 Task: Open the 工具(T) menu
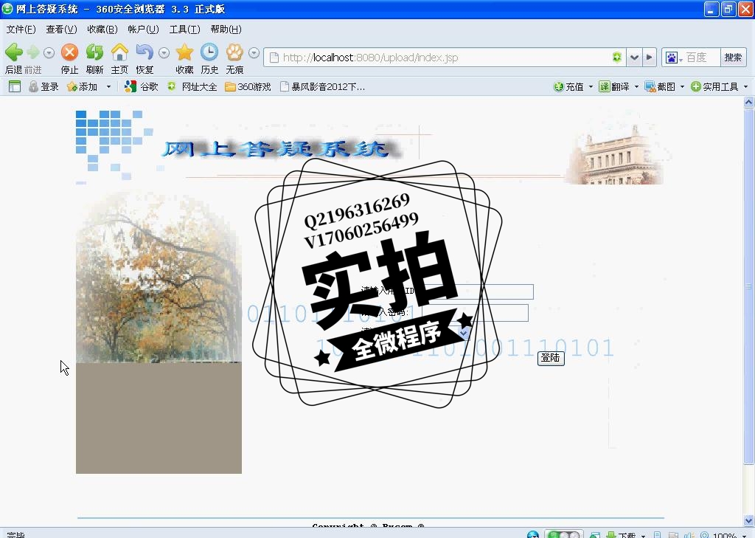click(184, 30)
